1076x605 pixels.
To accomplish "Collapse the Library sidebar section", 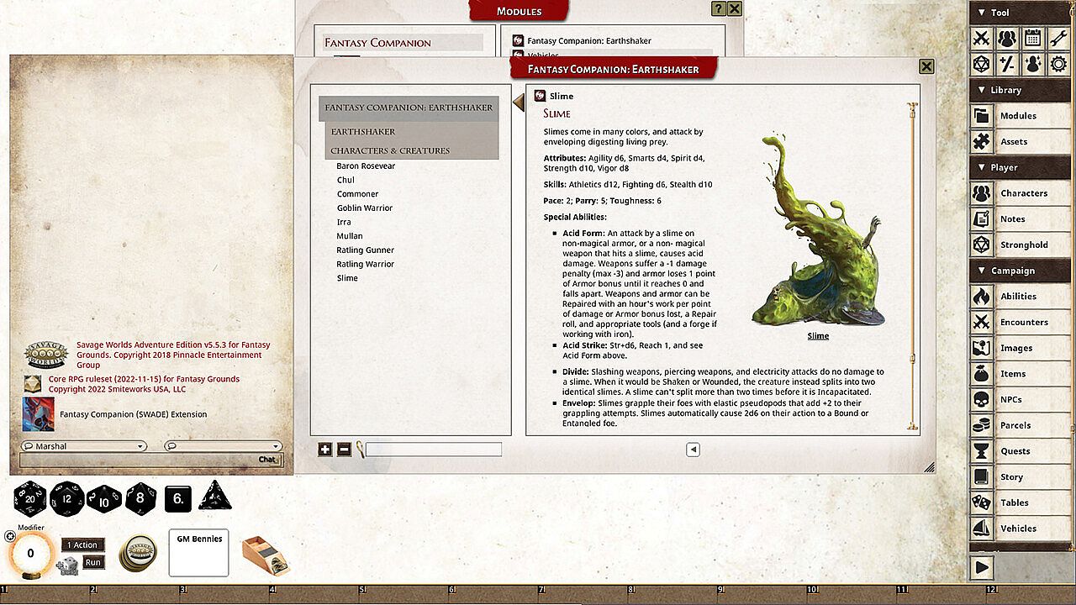I will coord(1022,90).
